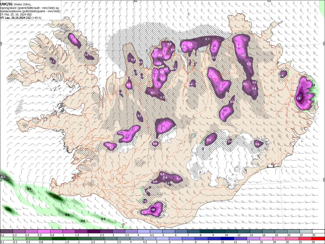Click the 15W longitude label
Viewport: 325px width, 244px height.
click(269, 1)
